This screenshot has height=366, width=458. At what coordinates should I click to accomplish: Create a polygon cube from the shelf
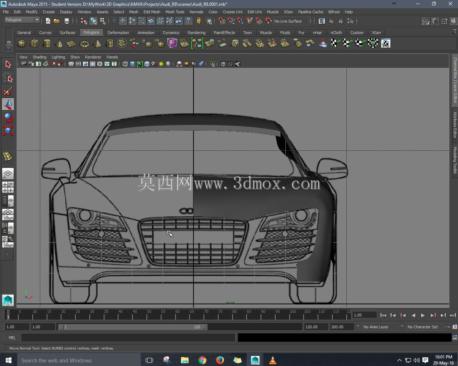pyautogui.click(x=34, y=43)
